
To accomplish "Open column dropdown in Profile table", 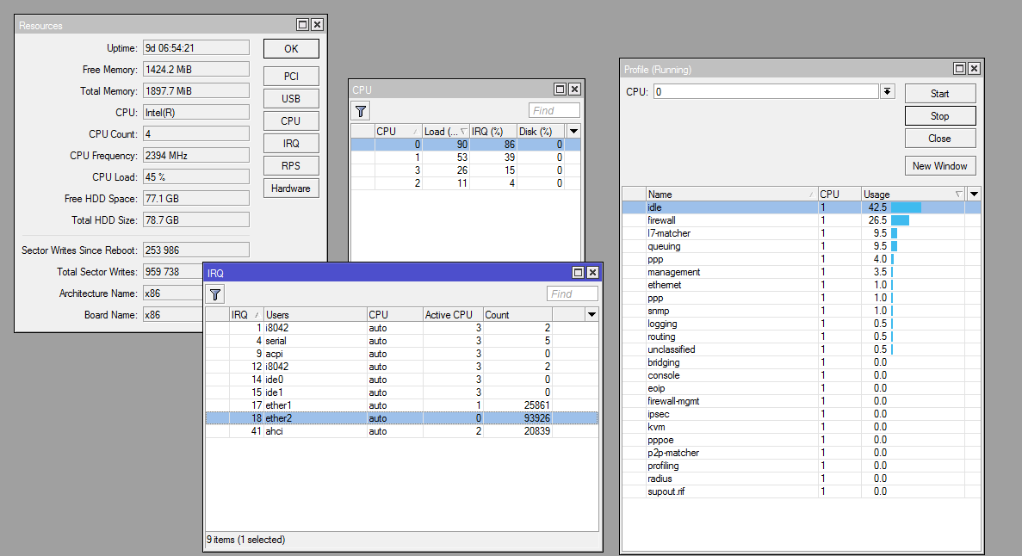I will click(974, 195).
